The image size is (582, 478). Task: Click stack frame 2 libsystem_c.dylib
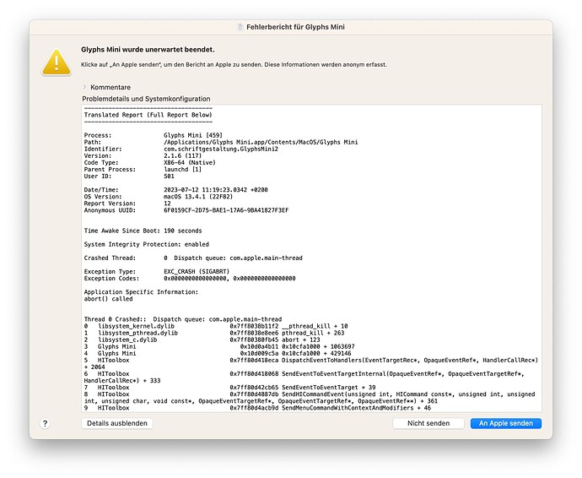tap(202, 339)
